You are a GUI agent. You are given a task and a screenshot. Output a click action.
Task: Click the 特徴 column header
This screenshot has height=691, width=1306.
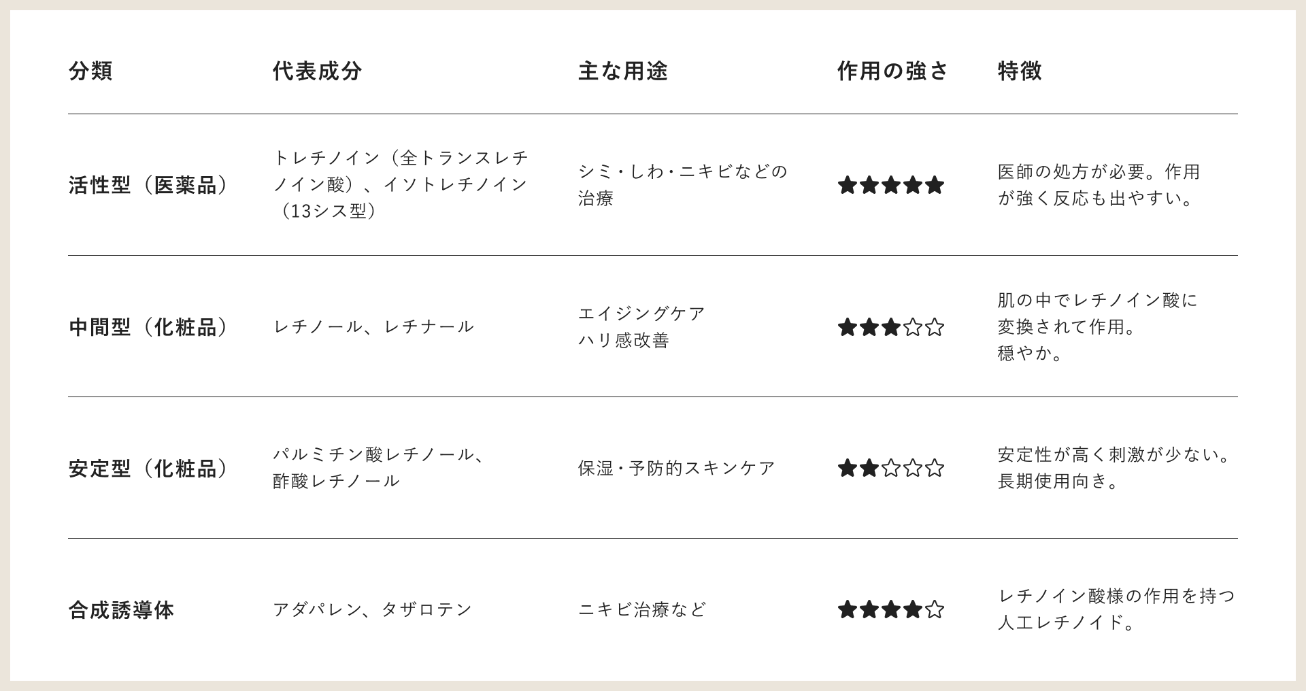(x=1020, y=71)
